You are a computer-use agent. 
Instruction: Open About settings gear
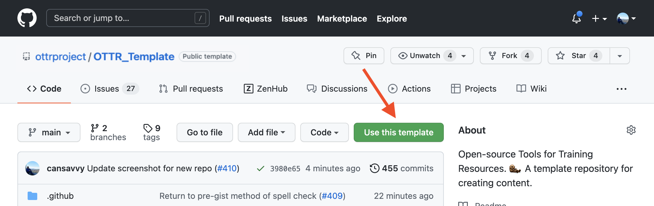631,130
